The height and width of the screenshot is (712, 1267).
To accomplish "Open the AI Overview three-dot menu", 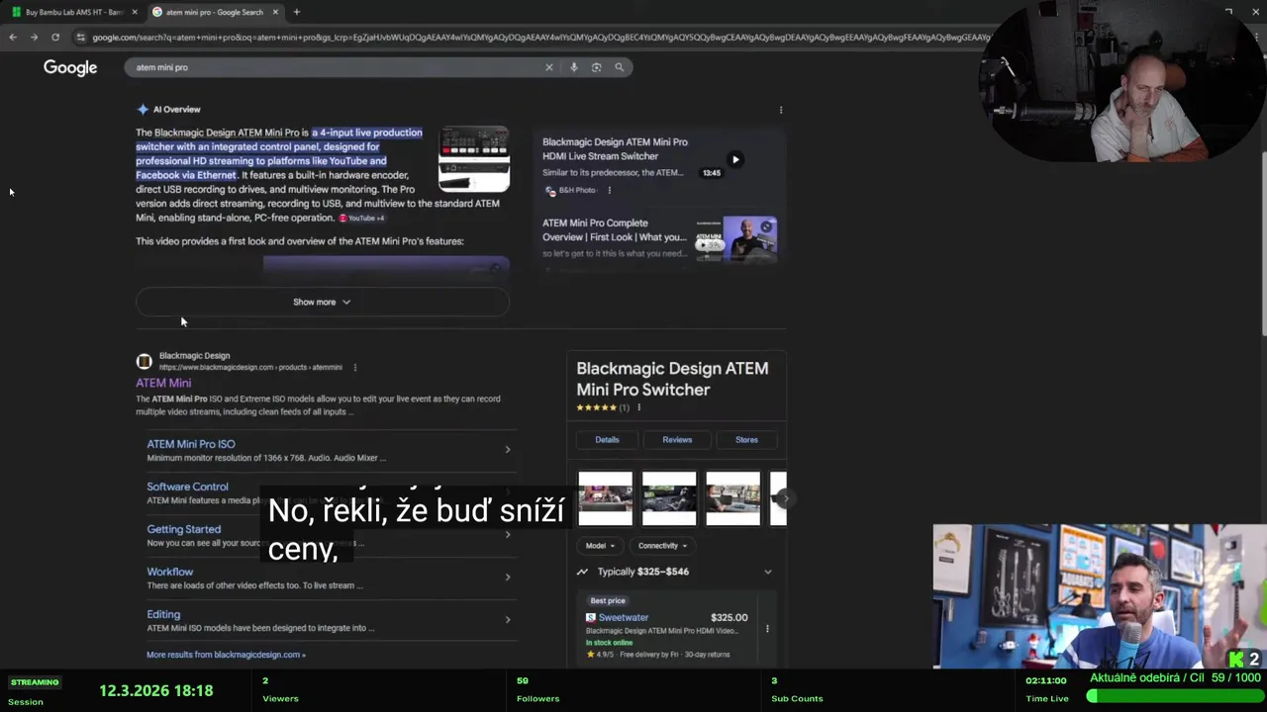I will [x=780, y=110].
